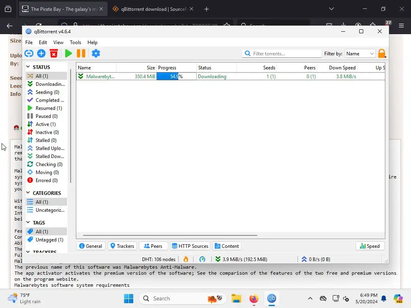Click the upload speed status 0 B/s
This screenshot has height=308, width=411.
point(316,259)
